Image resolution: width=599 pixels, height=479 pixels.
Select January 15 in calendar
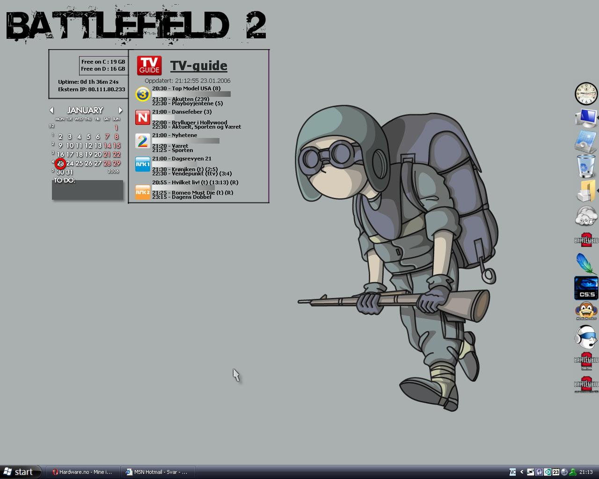coord(116,145)
